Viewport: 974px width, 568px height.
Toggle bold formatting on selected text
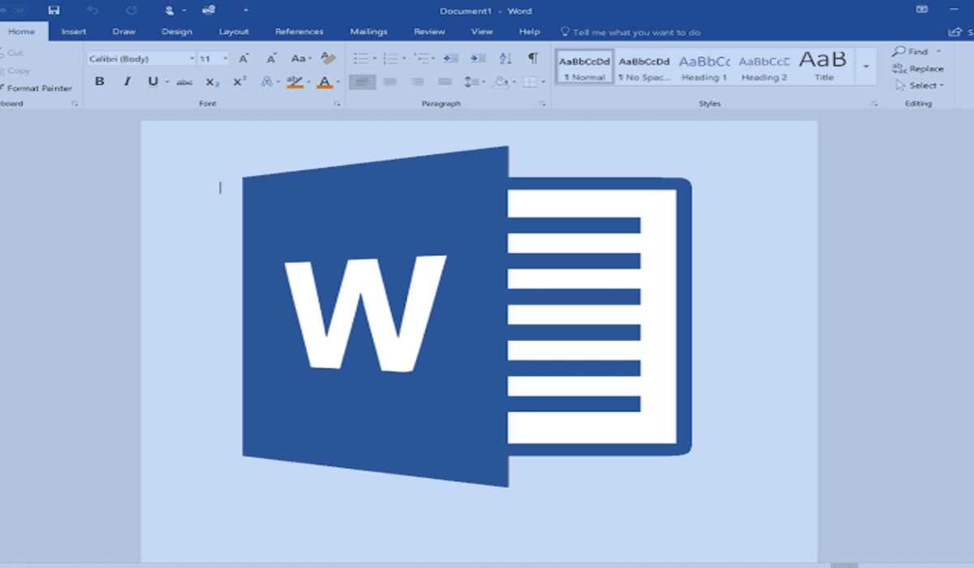(x=99, y=81)
